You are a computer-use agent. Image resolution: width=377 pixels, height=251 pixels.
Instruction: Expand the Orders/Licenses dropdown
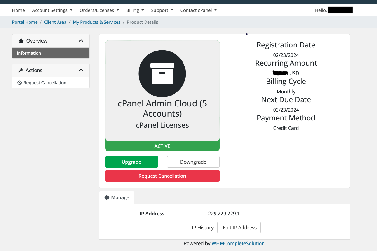tap(99, 10)
